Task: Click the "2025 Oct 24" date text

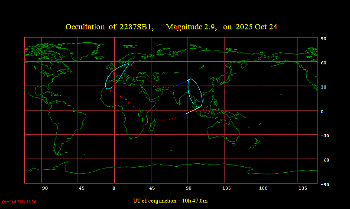Action: (x=256, y=27)
